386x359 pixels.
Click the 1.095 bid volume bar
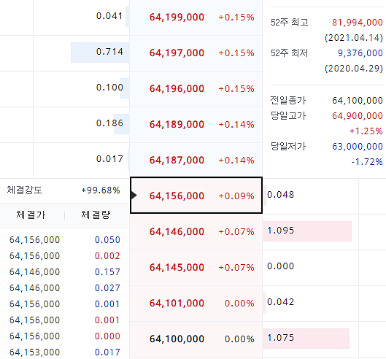[x=307, y=231]
